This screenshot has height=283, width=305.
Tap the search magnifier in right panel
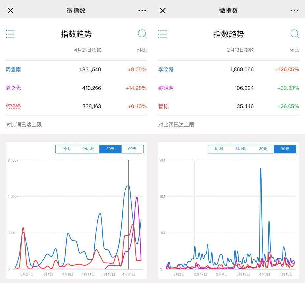[x=295, y=34]
